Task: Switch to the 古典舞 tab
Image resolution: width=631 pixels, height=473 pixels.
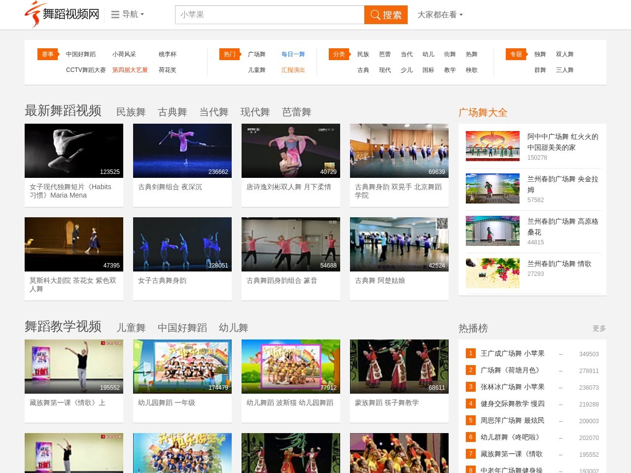Action: [x=172, y=112]
